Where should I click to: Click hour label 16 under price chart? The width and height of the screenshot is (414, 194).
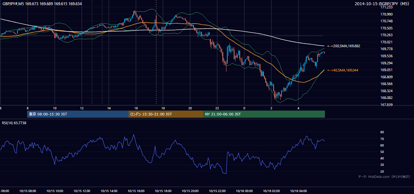point(136,108)
